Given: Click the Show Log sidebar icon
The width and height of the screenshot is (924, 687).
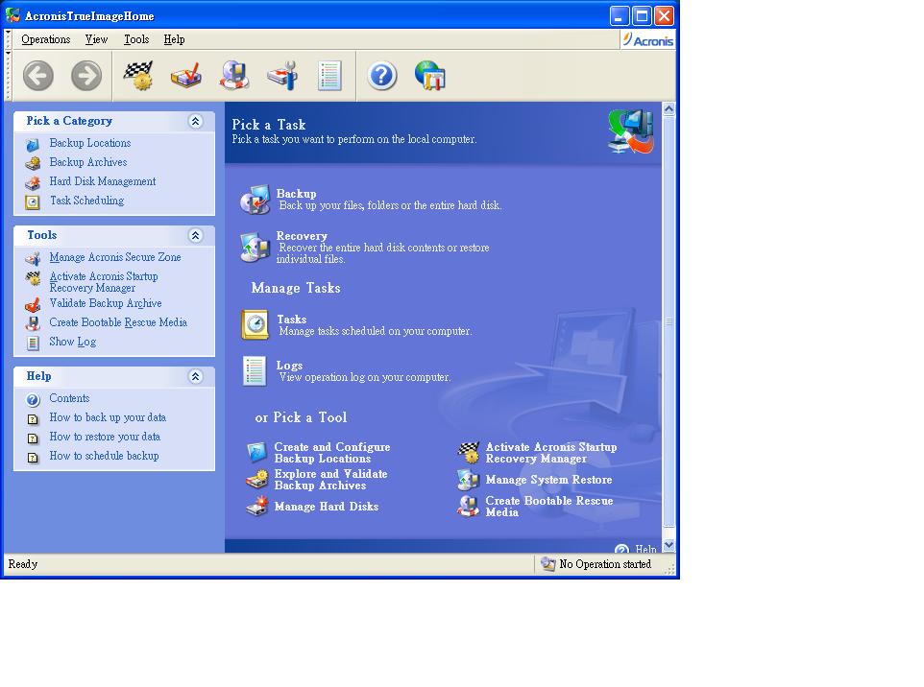Looking at the screenshot, I should pyautogui.click(x=33, y=343).
